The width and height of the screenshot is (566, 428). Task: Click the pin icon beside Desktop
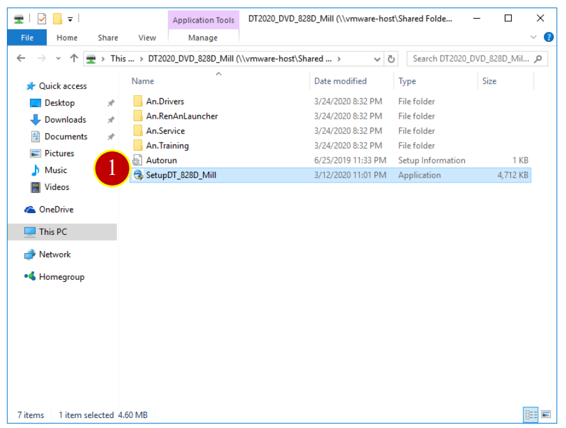pos(111,103)
